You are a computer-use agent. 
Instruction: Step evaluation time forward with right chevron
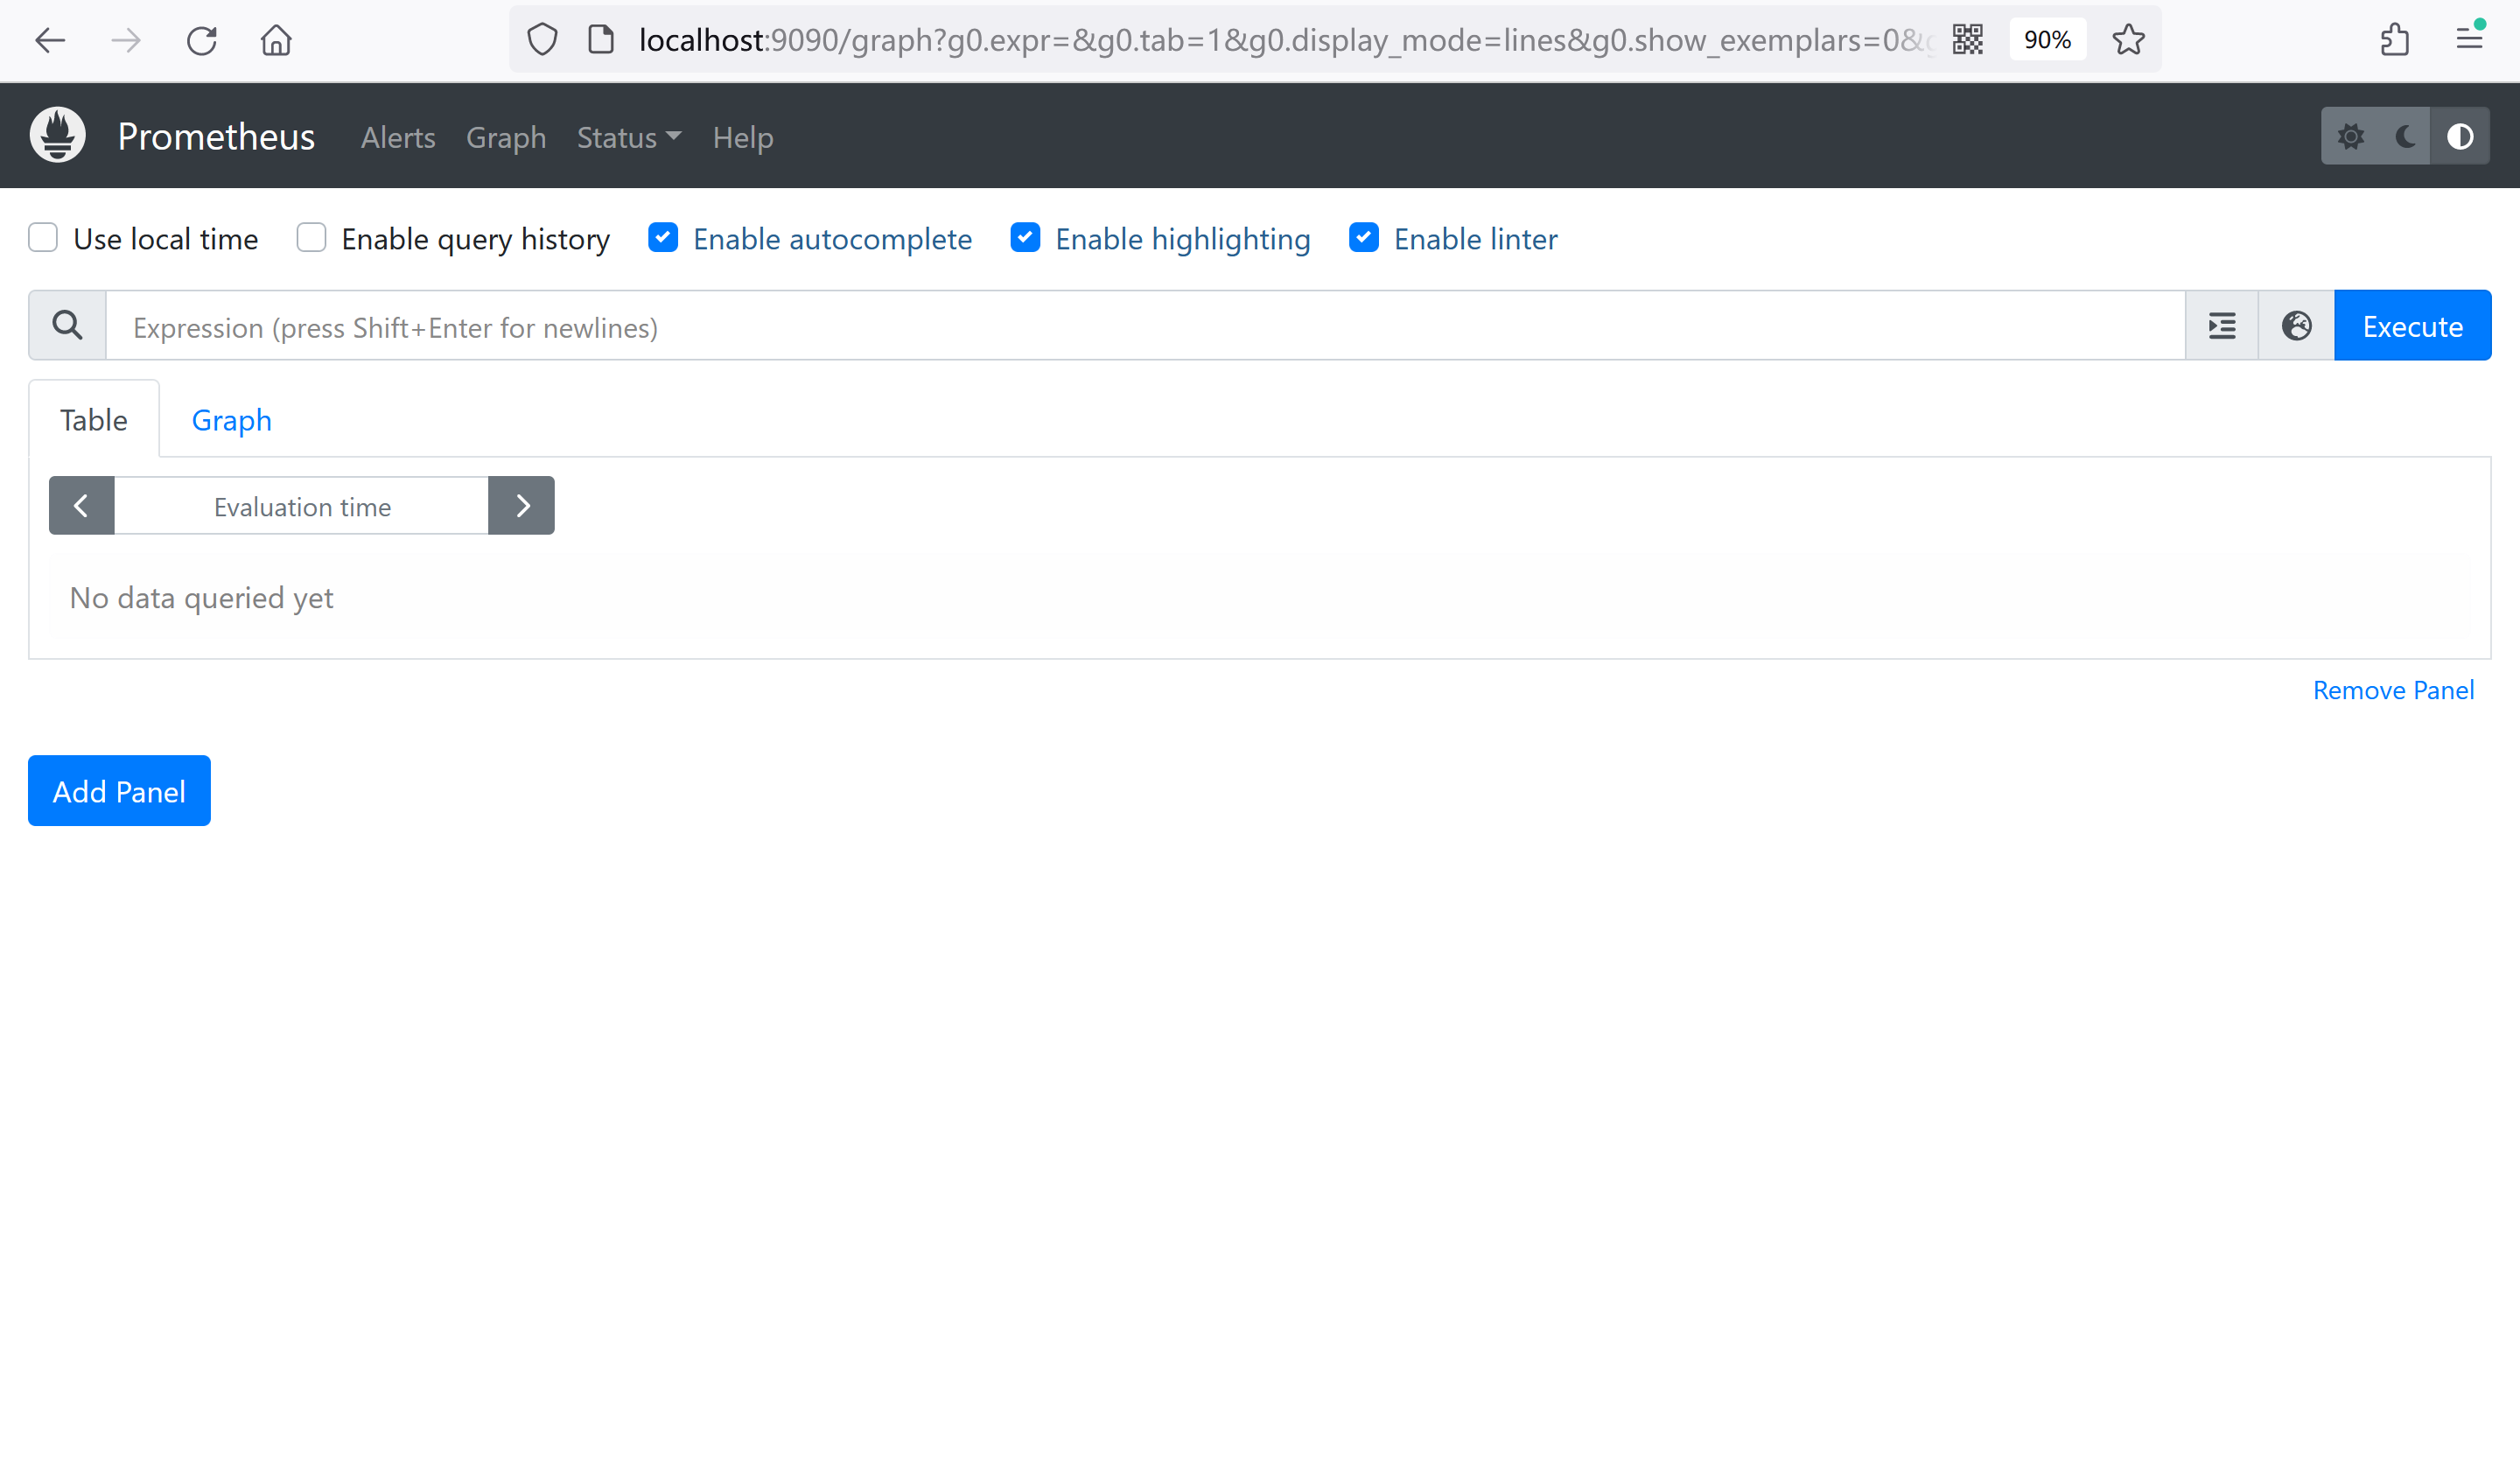coord(521,506)
